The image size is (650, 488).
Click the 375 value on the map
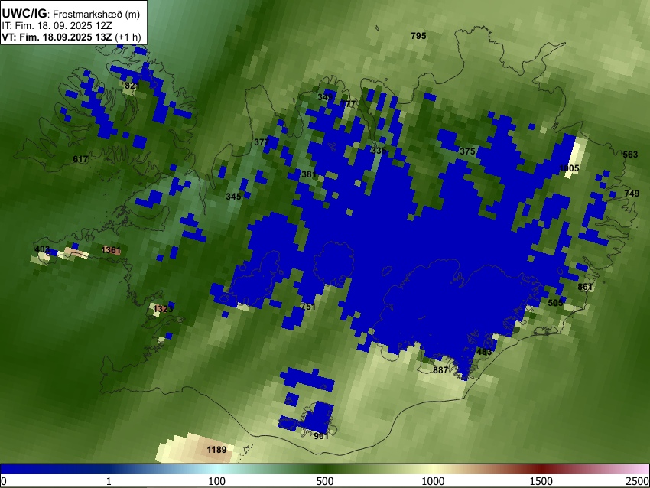point(467,151)
